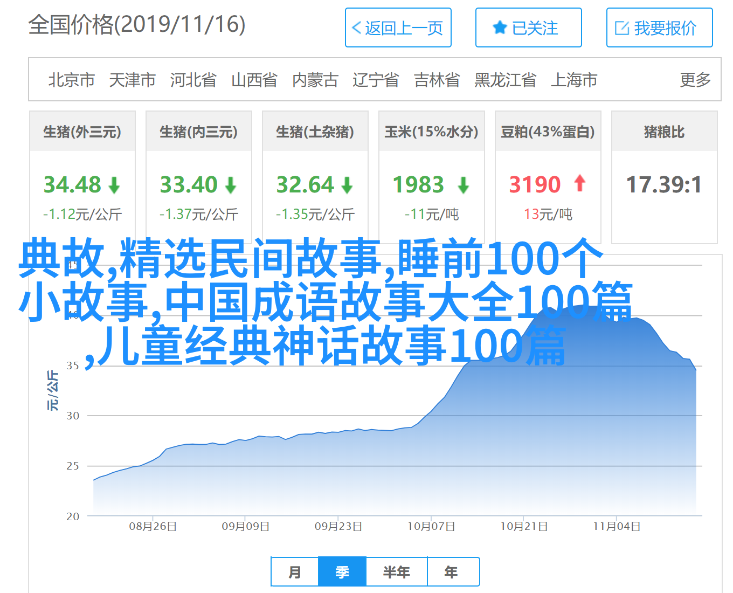Expand more regions with 更多

pyautogui.click(x=695, y=80)
